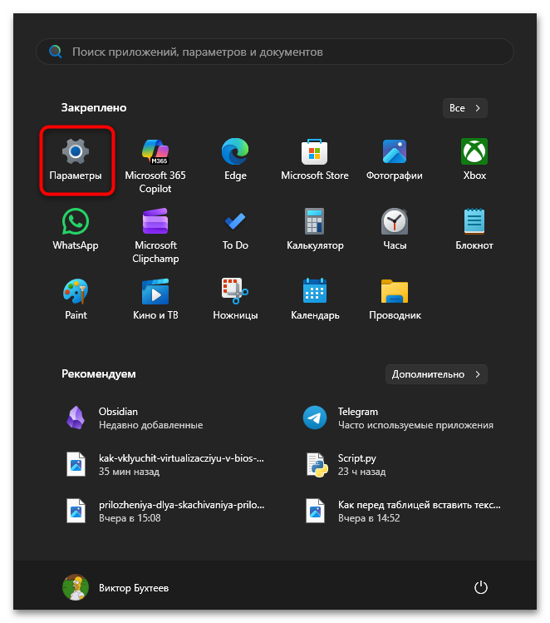Launch the Xbox app

474,161
